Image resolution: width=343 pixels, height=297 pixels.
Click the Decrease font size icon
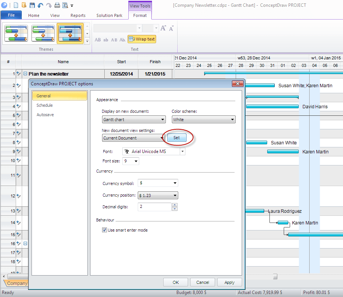pyautogui.click(x=171, y=28)
